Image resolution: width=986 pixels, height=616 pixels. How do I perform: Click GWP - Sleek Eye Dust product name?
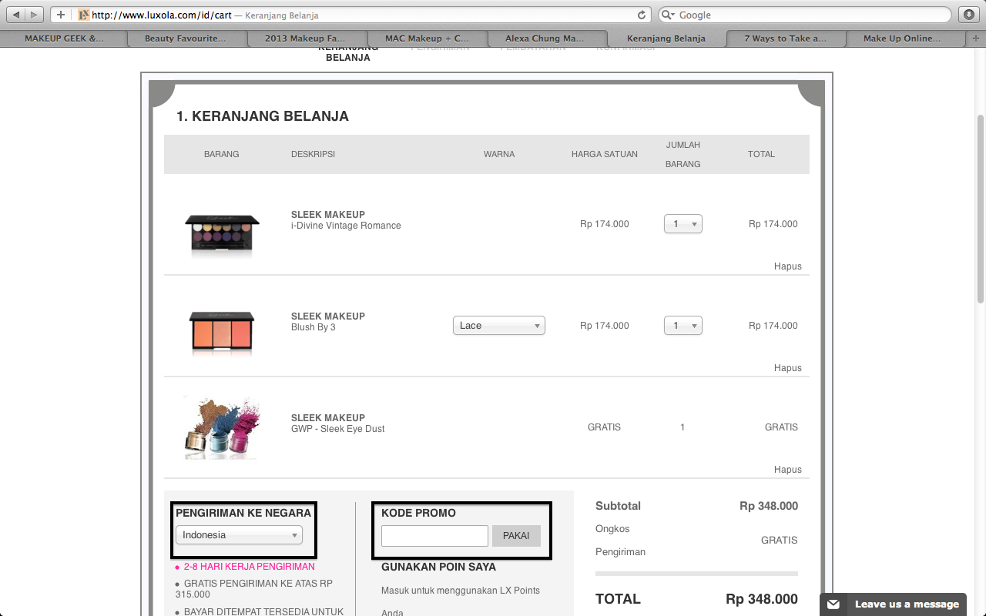[337, 429]
